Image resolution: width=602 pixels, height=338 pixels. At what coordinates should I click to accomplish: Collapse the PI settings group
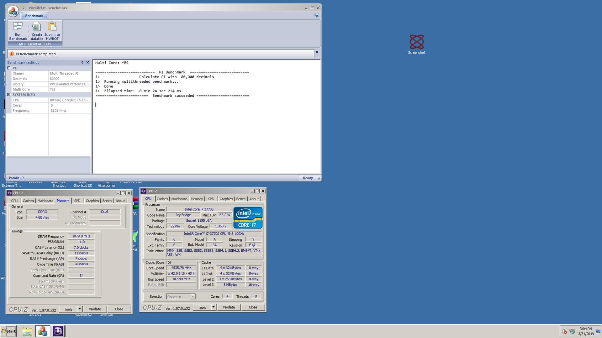(x=9, y=68)
